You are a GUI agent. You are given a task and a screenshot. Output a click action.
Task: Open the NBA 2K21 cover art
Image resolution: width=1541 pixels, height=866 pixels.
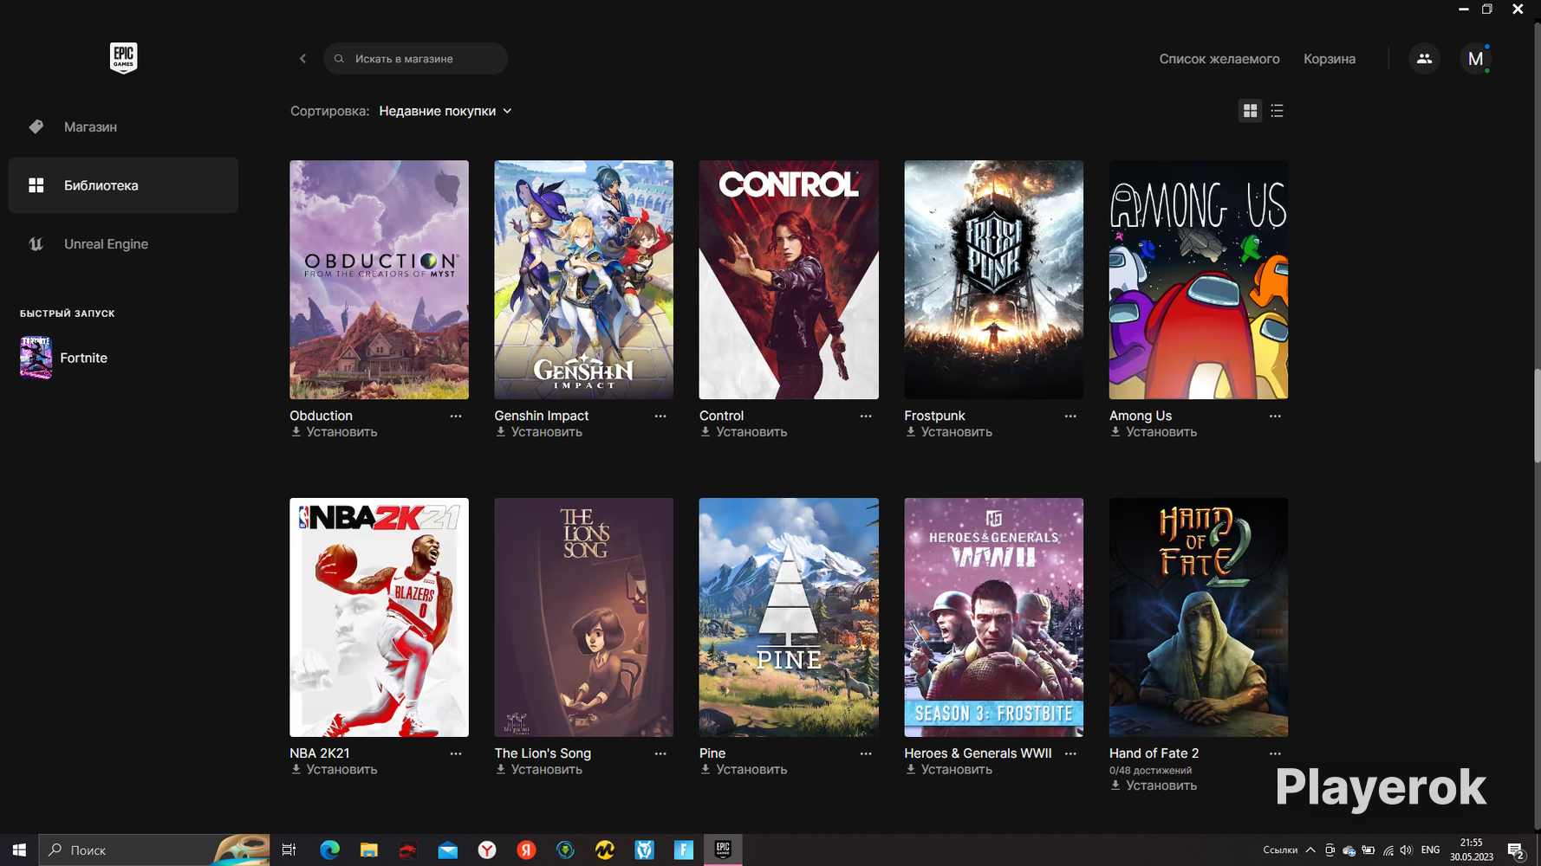[x=379, y=617]
